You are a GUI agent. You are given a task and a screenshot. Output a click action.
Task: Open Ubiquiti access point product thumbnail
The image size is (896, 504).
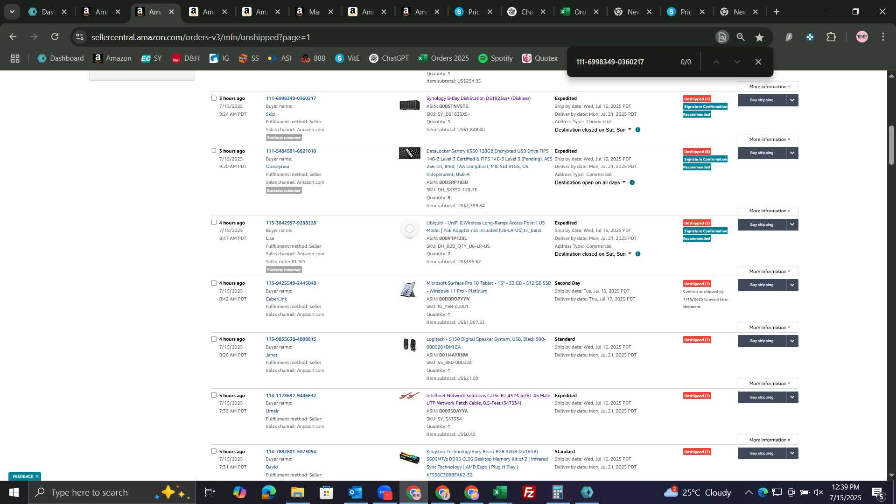pyautogui.click(x=409, y=229)
